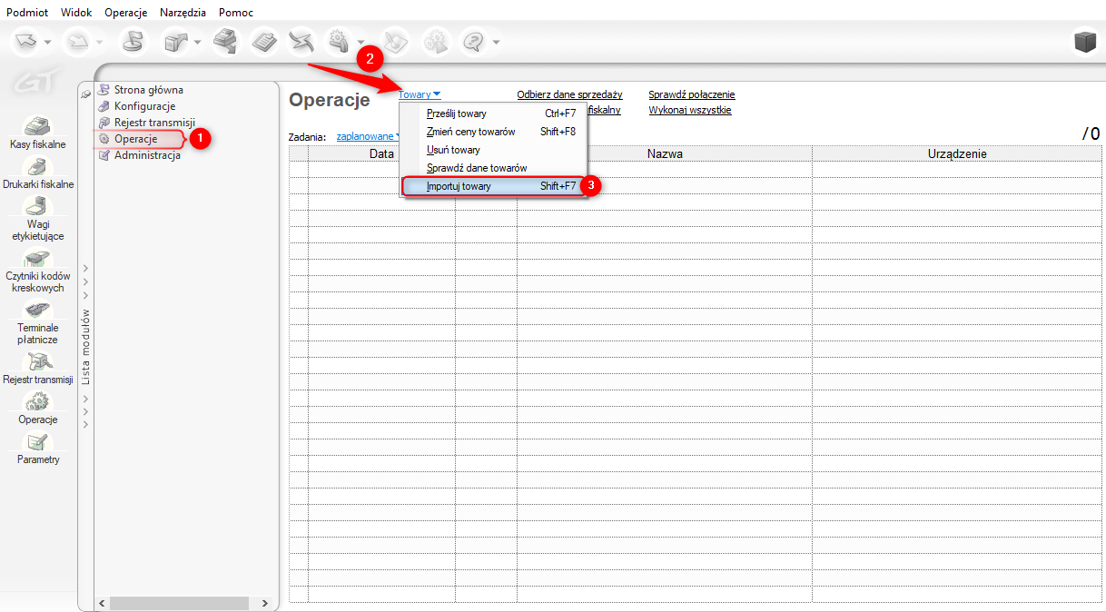Select Operacje in the tree list
This screenshot has height=612, width=1106.
point(128,139)
